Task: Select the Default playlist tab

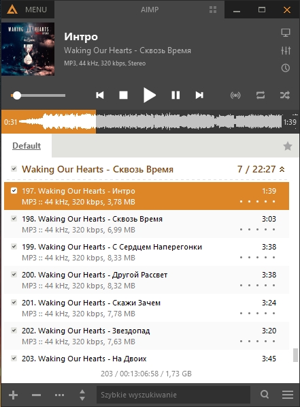Action: [27, 146]
